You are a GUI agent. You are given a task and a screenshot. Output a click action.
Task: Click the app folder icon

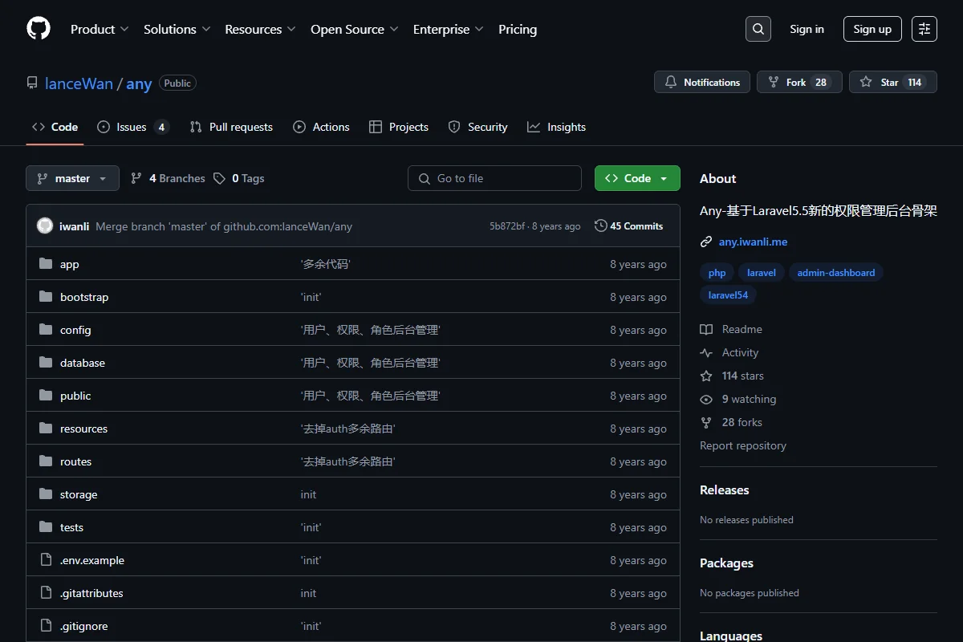point(46,264)
